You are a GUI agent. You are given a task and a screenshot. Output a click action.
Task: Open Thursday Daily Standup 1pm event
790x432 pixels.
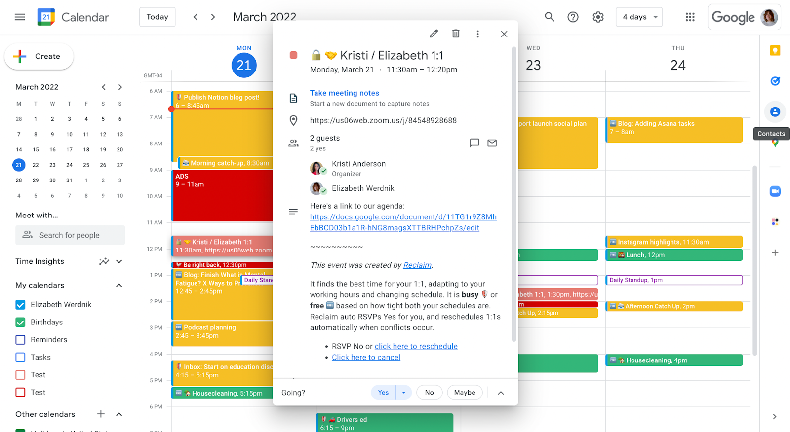674,280
